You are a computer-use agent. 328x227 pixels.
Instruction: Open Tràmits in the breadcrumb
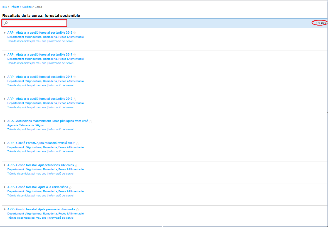15,7
